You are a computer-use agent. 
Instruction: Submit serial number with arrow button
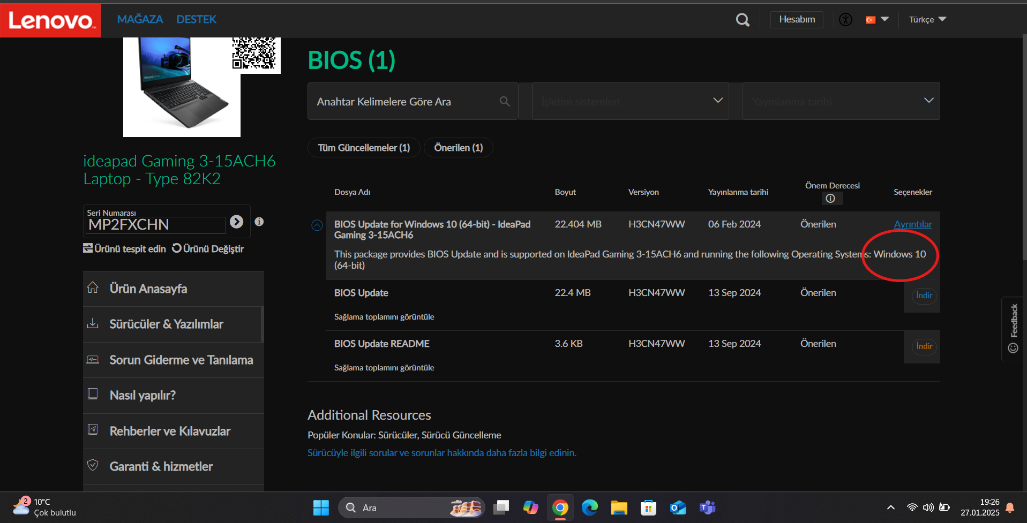pyautogui.click(x=236, y=222)
